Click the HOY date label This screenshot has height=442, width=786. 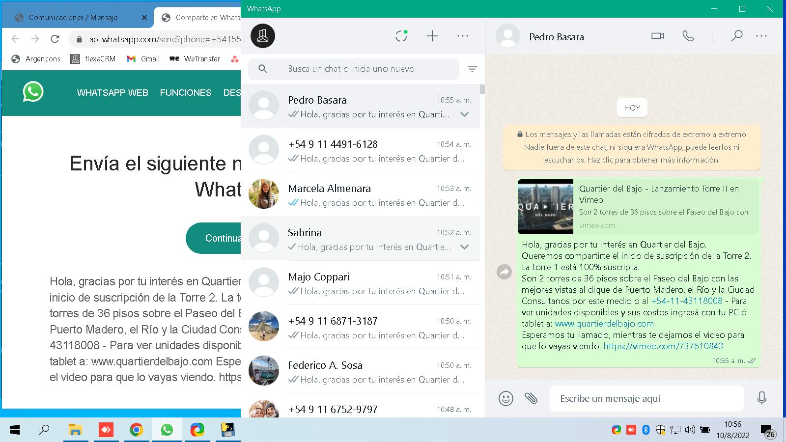(x=632, y=108)
